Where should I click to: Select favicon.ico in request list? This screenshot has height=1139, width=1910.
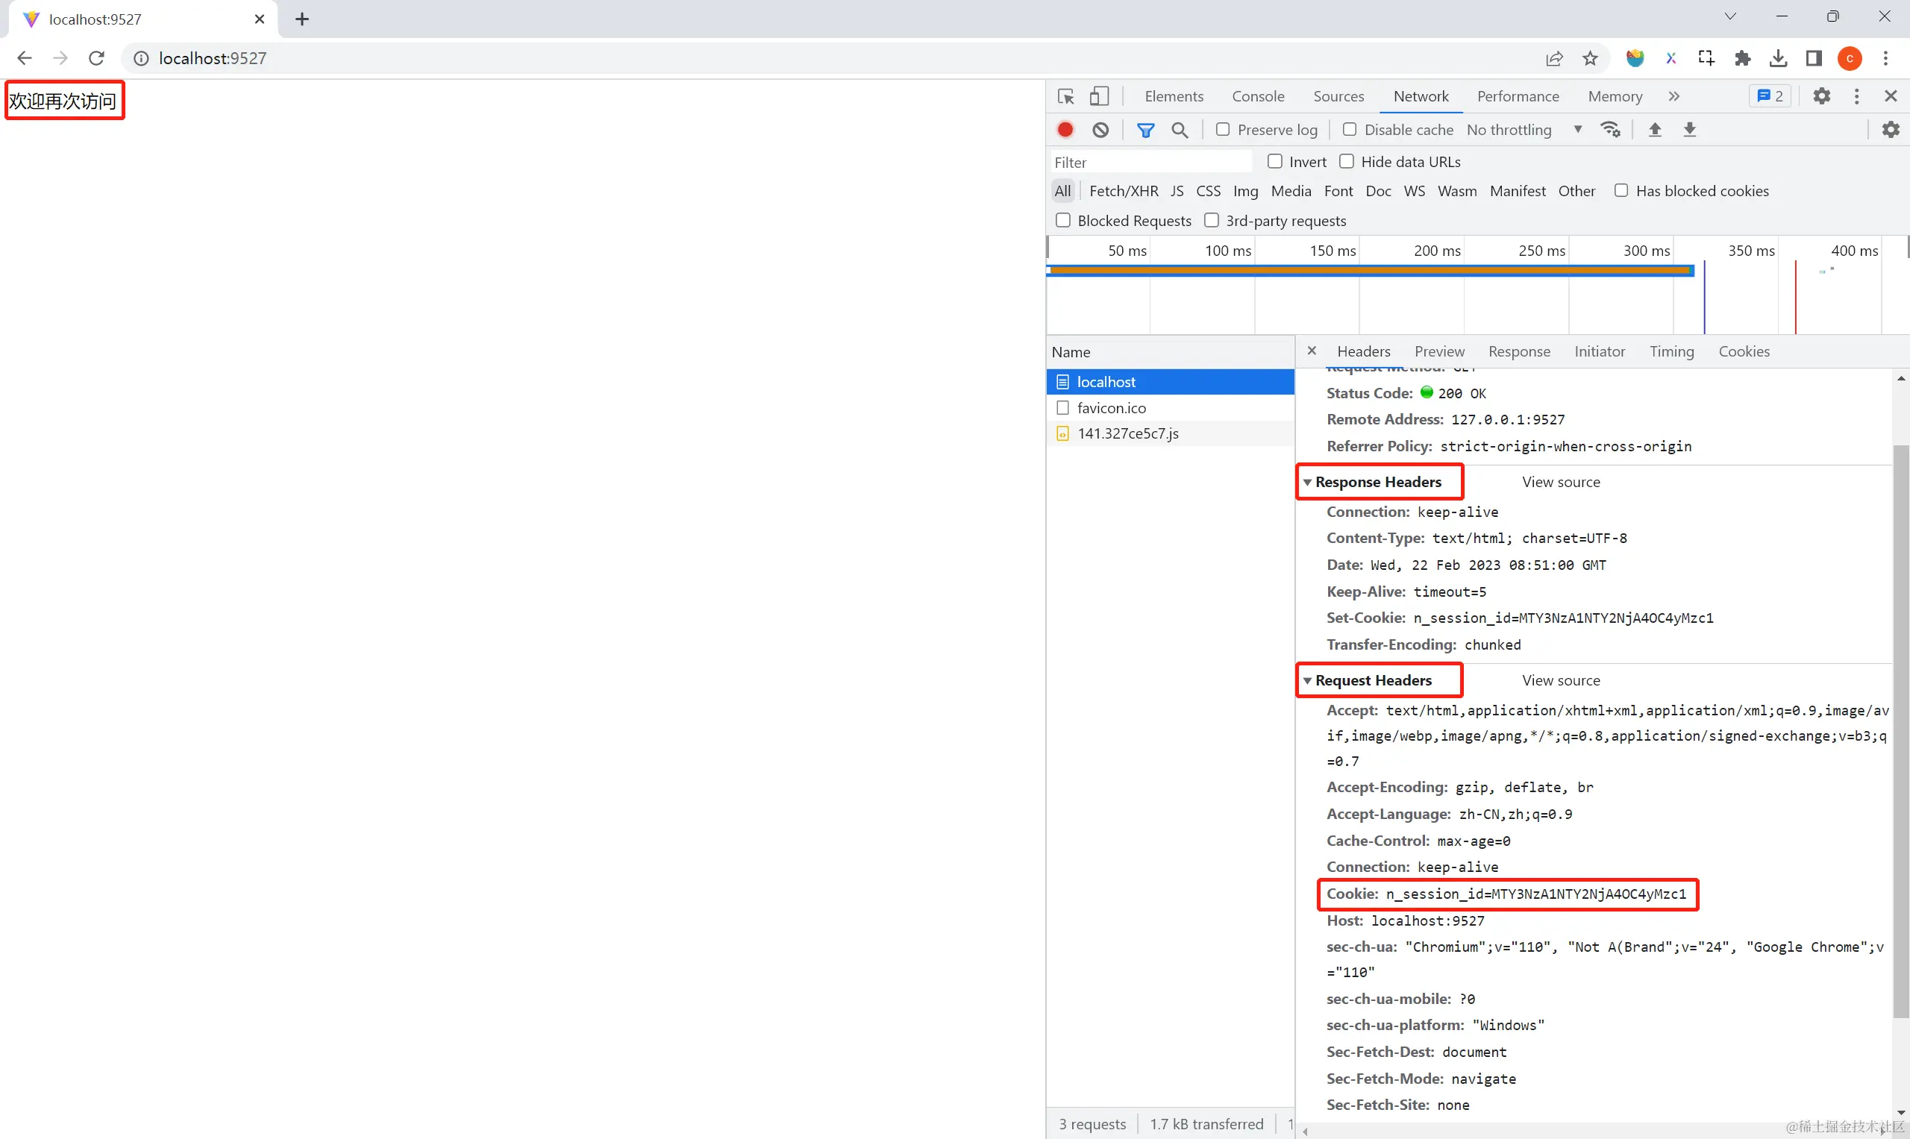(x=1111, y=407)
